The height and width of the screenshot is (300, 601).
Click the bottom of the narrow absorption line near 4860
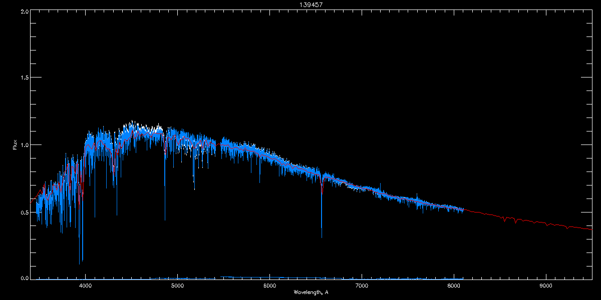165,219
